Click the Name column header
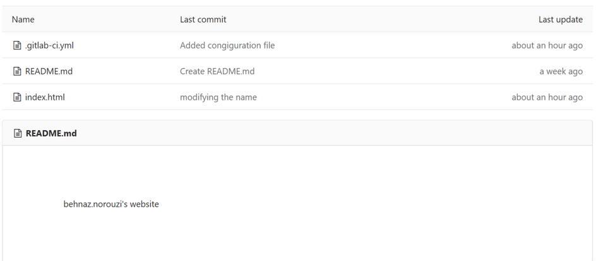Viewport: 596px width, 261px height. point(23,20)
